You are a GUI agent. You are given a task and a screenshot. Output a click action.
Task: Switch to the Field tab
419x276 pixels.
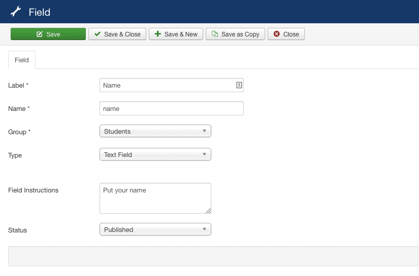[22, 60]
